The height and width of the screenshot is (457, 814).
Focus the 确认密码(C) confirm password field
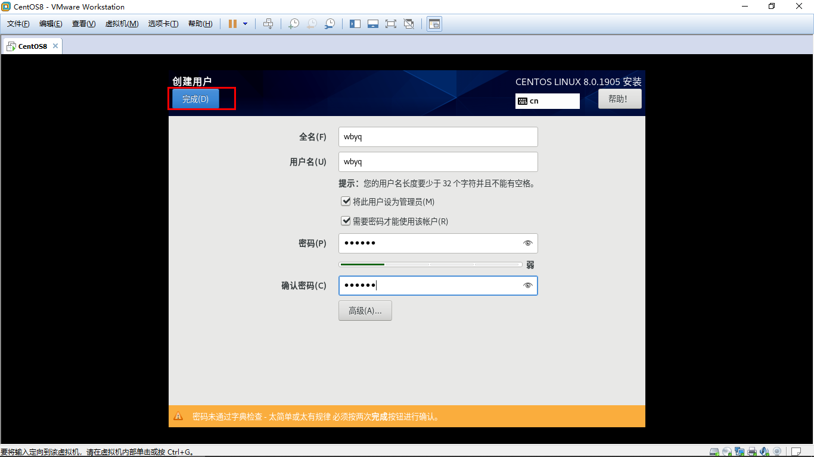click(x=438, y=286)
